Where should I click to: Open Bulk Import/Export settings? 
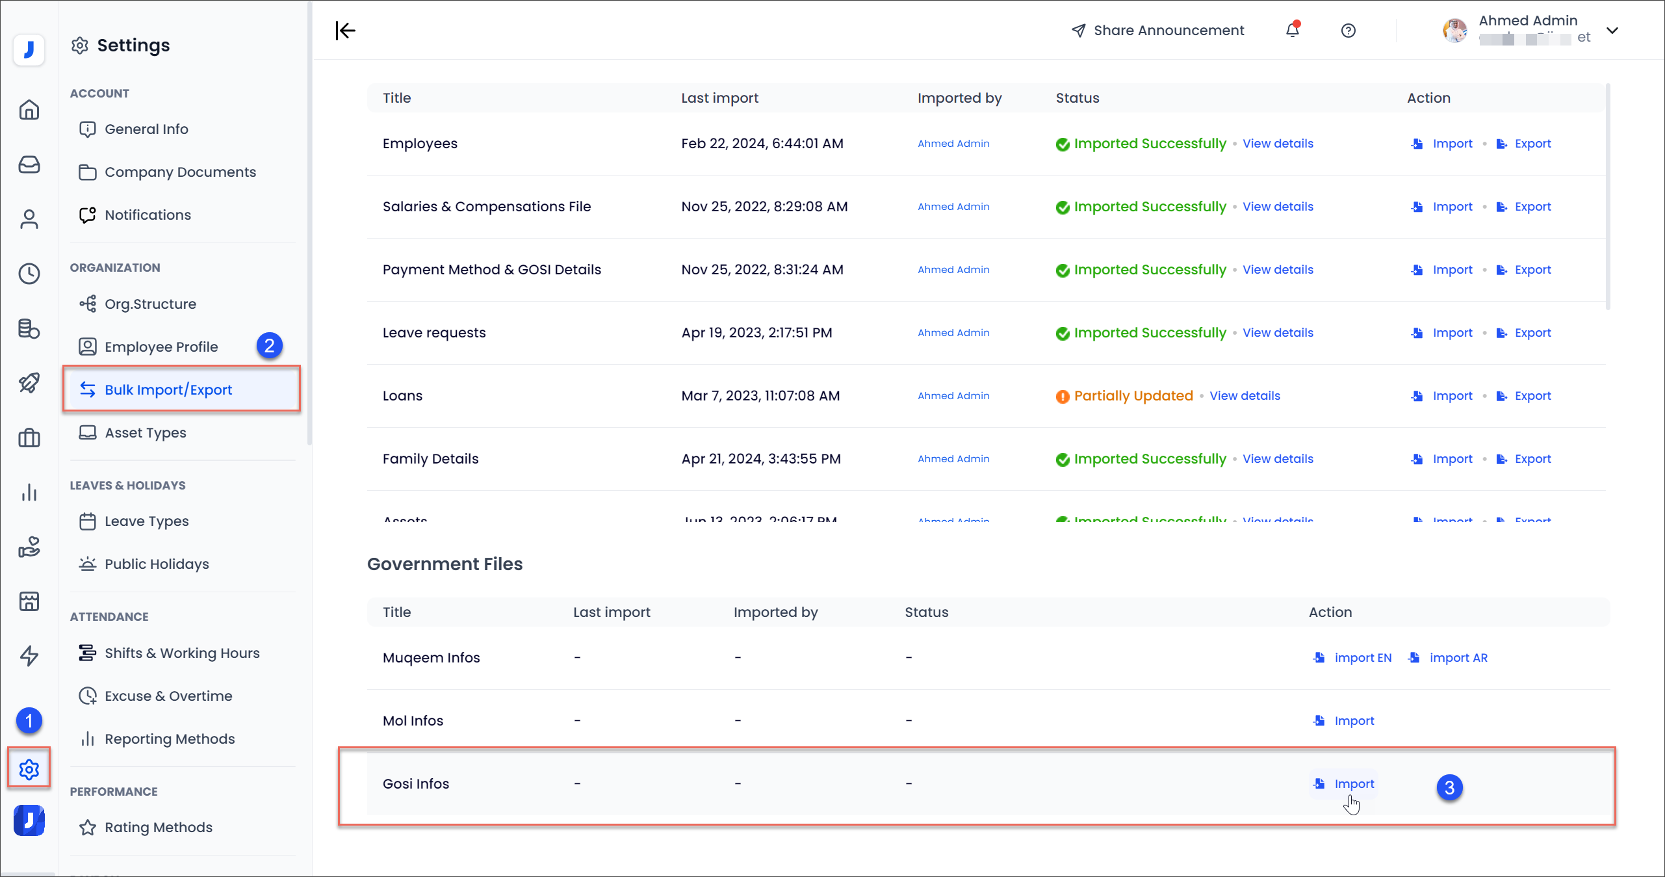tap(168, 389)
